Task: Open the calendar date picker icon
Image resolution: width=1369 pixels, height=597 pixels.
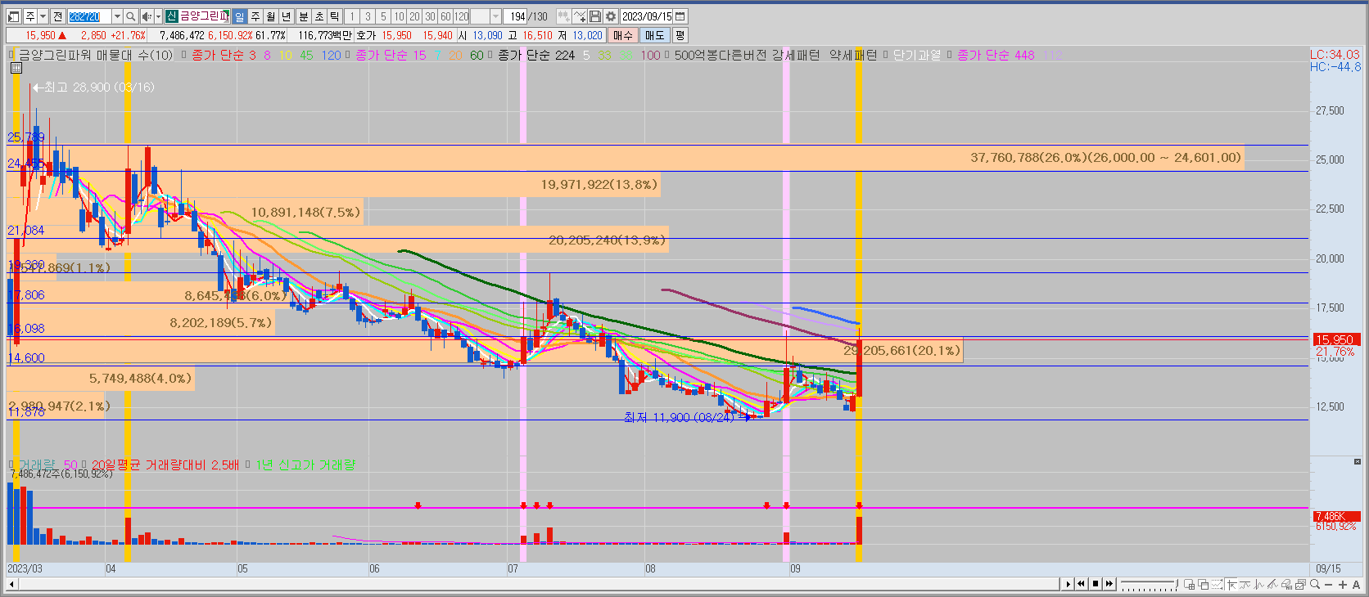Action: coord(680,16)
